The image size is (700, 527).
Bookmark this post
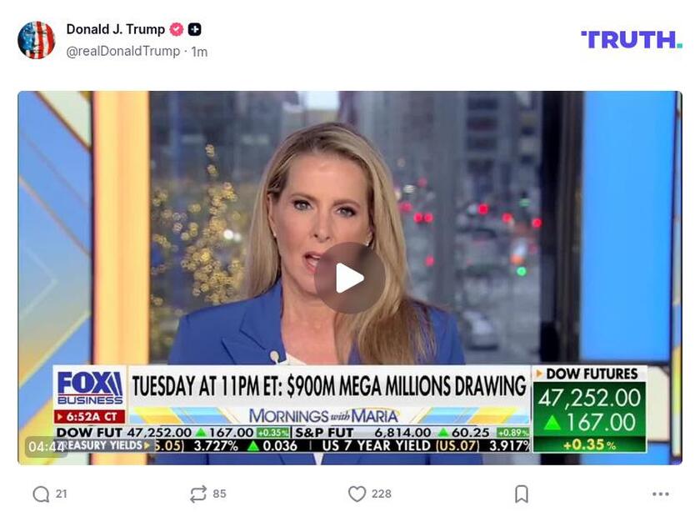(522, 494)
